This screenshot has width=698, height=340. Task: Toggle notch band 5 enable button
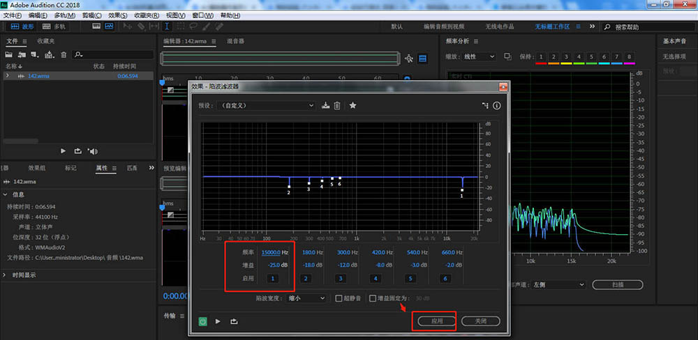411,279
